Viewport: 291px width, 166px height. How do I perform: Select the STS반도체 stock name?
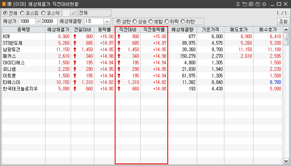12,43
